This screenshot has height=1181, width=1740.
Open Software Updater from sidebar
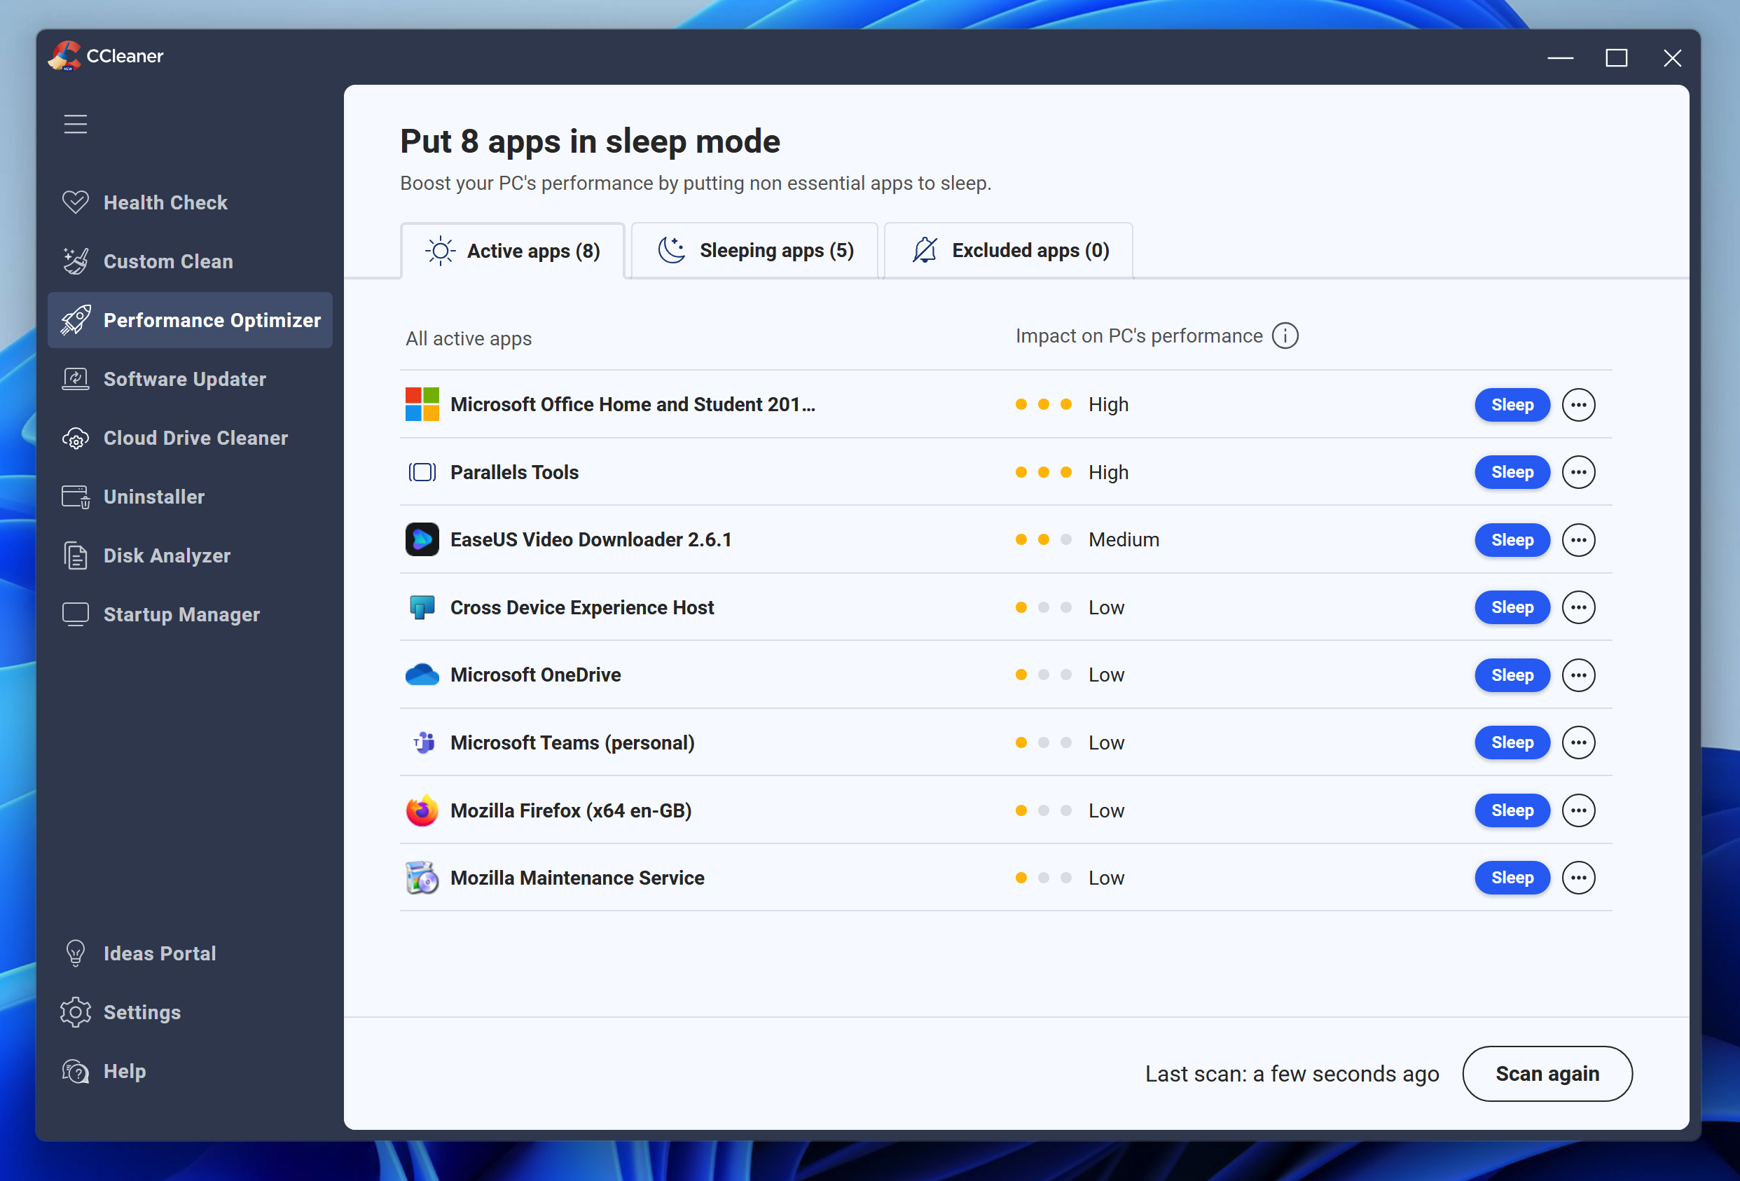tap(184, 379)
